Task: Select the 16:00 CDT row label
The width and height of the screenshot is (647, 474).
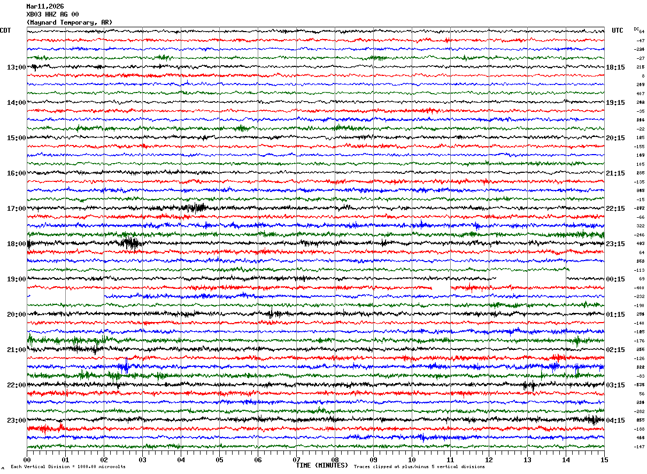Action: [16, 173]
